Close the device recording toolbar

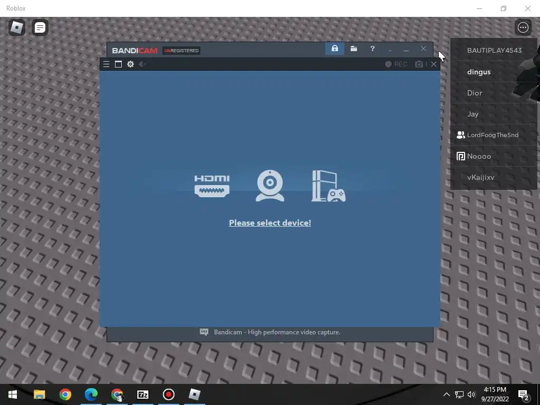pyautogui.click(x=433, y=64)
